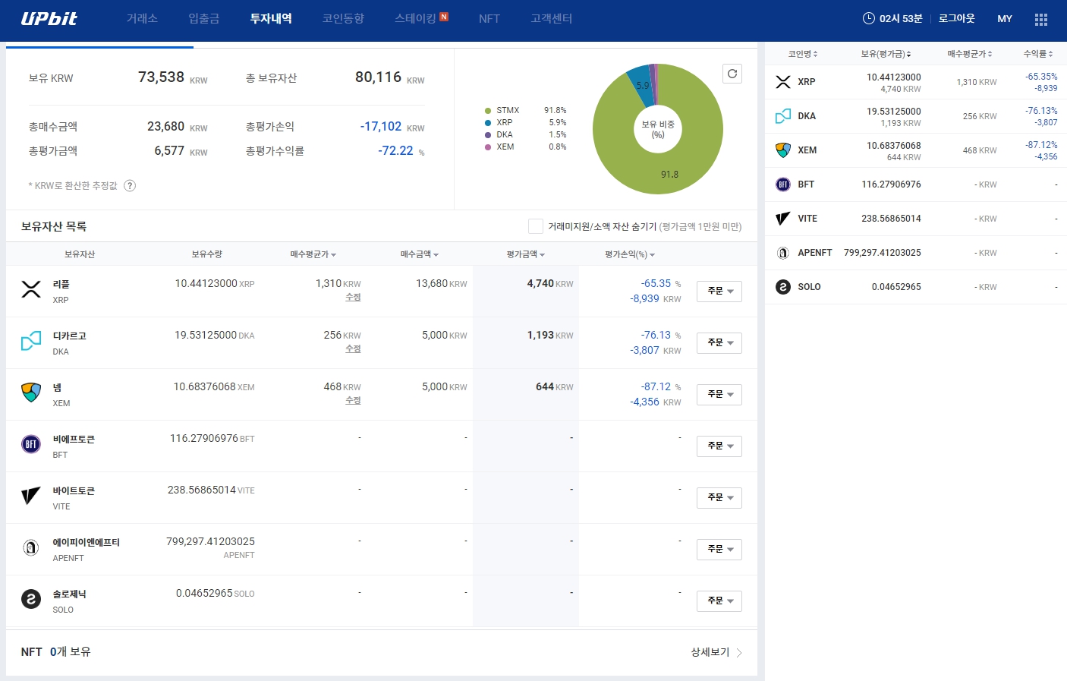The image size is (1067, 681).
Task: Open the 거래소 menu
Action: point(142,18)
